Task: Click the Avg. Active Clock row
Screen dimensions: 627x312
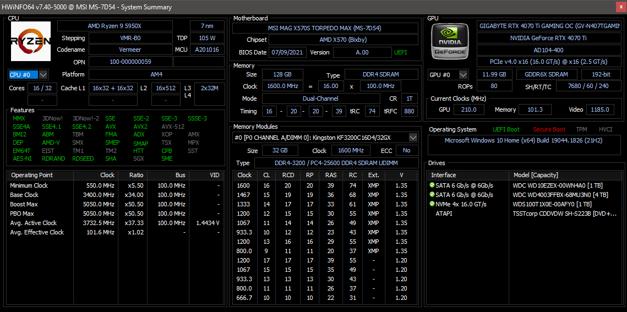Action: tap(116, 223)
